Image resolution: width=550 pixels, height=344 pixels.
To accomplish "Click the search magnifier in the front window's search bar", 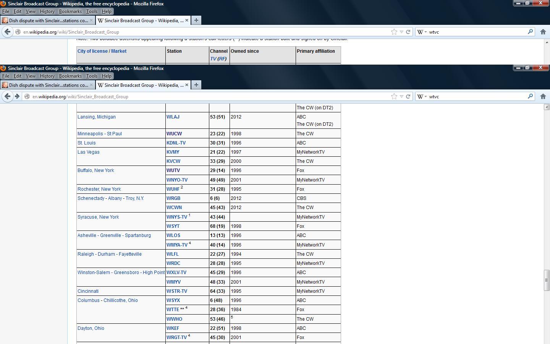I will (530, 96).
